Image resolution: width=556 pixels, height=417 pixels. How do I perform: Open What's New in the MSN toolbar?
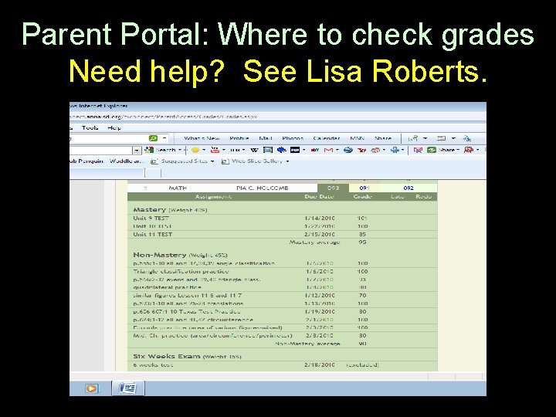[x=202, y=138]
